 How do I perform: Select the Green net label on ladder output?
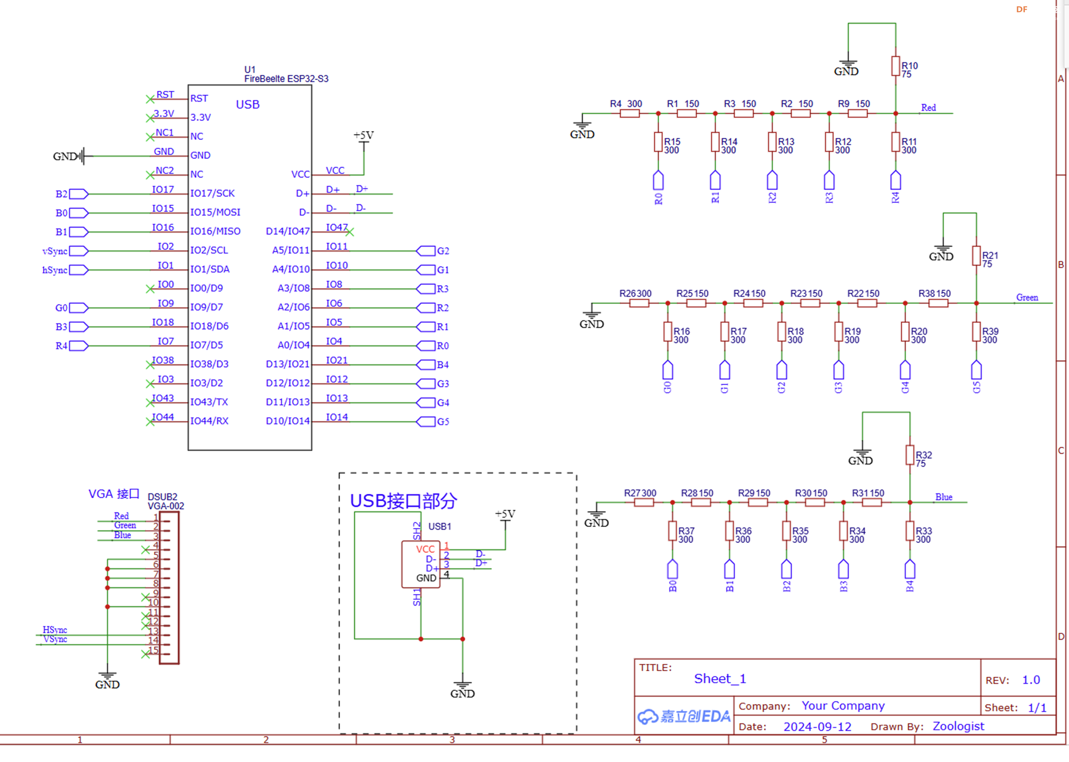(x=1027, y=297)
